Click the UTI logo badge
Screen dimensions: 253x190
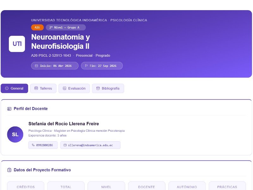(17, 44)
